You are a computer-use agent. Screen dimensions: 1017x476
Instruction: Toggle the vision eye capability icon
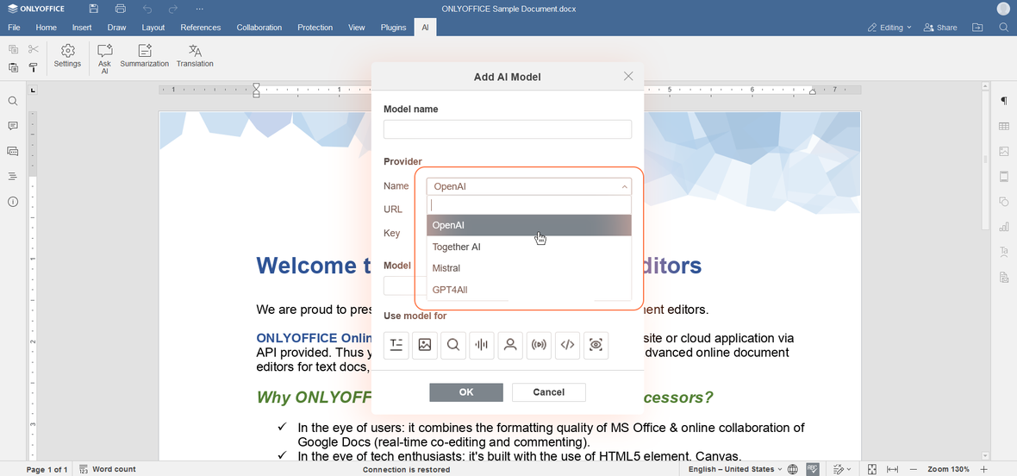[x=596, y=345]
